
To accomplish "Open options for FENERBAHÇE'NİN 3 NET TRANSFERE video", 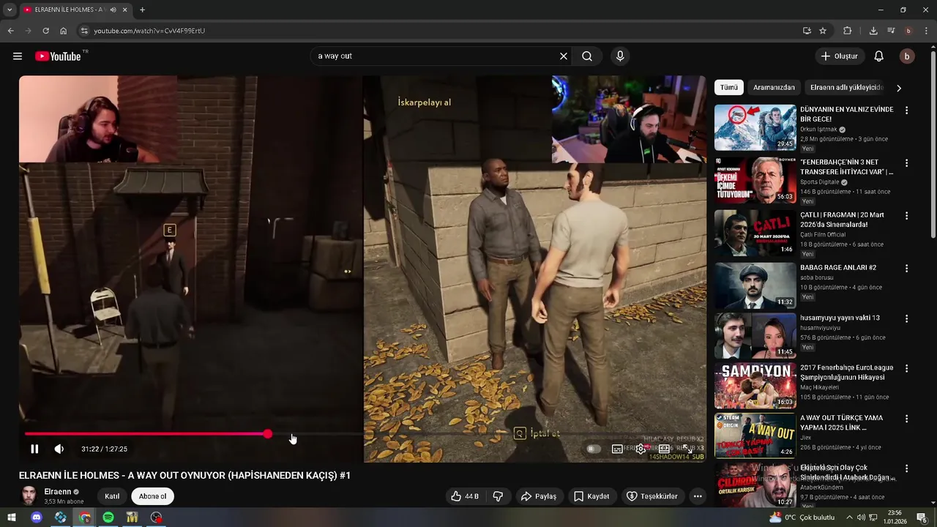I will coord(907,163).
